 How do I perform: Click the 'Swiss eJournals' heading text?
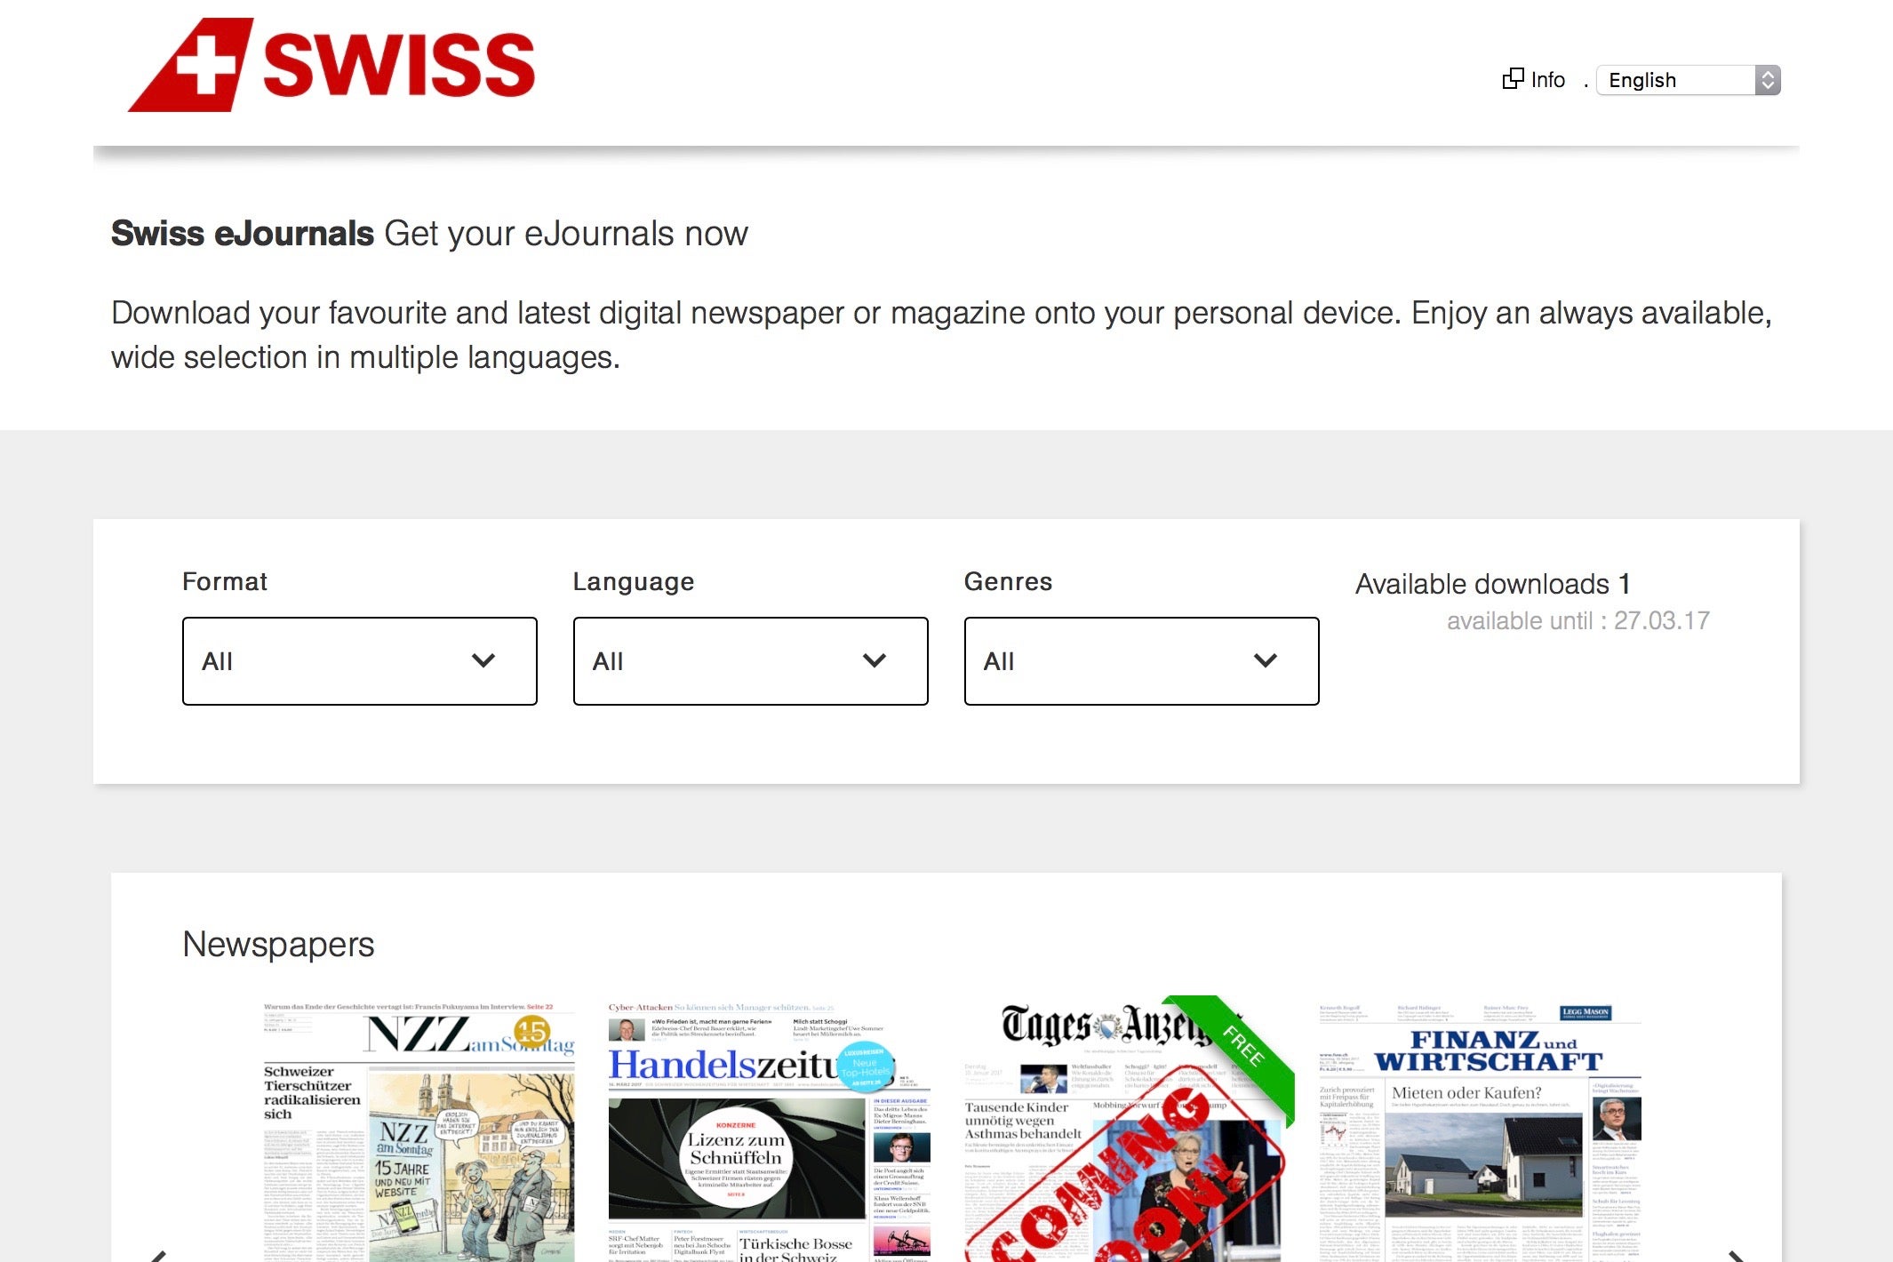(x=243, y=234)
